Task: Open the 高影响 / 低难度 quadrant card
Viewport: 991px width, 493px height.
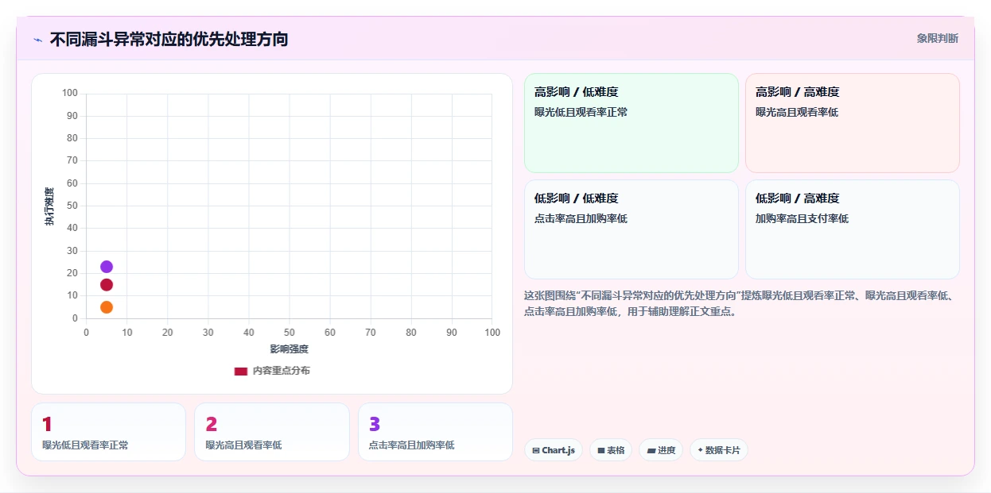Action: click(x=632, y=123)
